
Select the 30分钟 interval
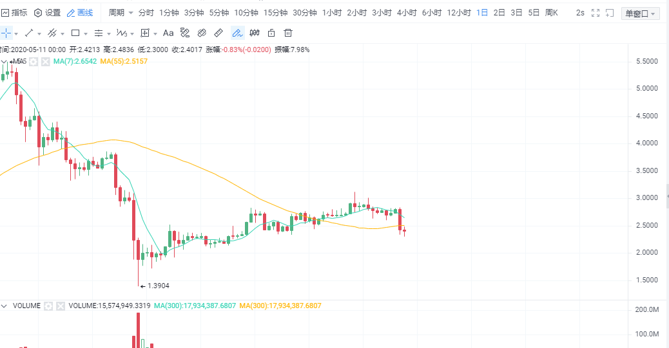click(x=305, y=13)
